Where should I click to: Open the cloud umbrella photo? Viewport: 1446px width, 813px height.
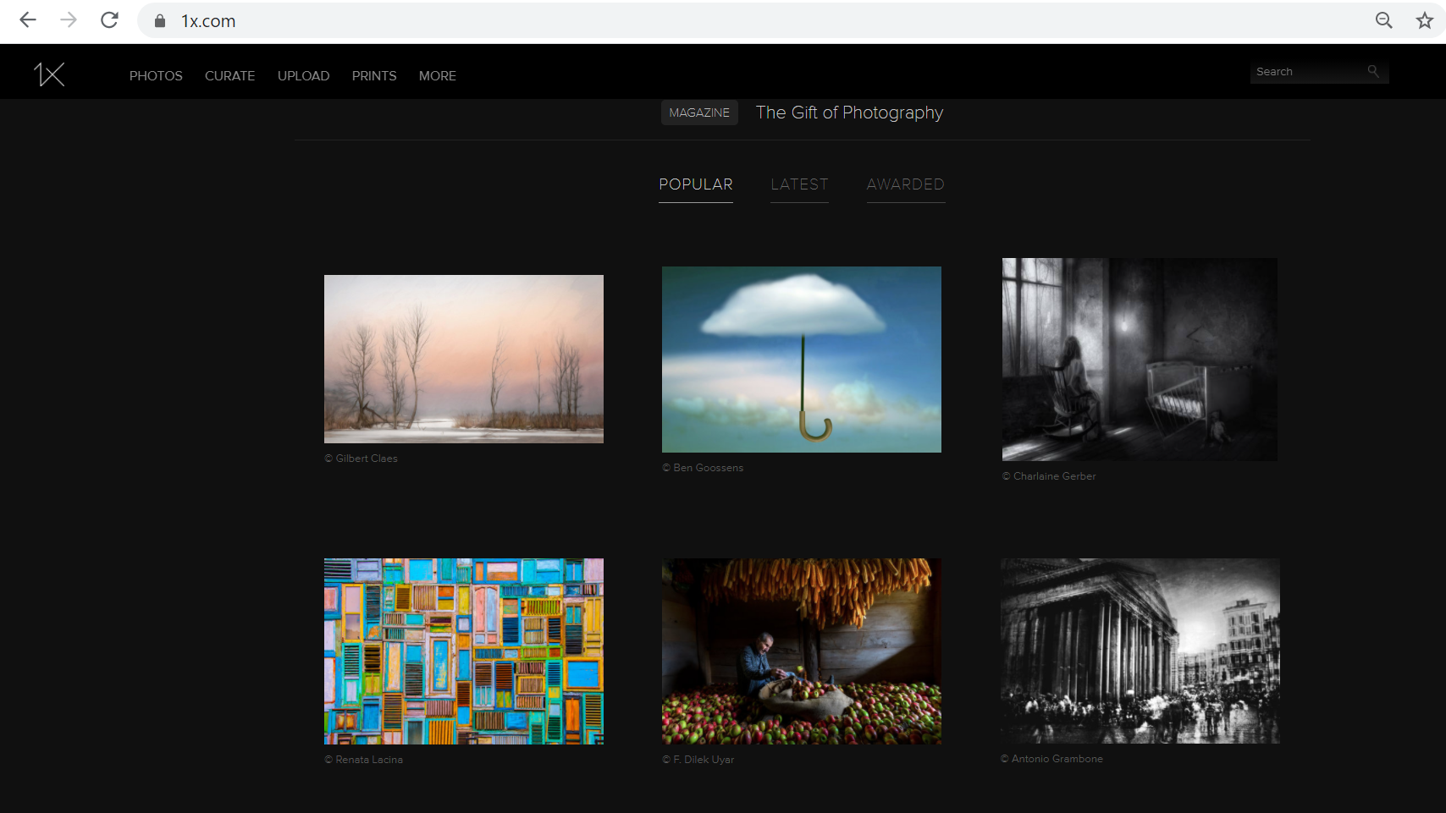click(x=802, y=360)
